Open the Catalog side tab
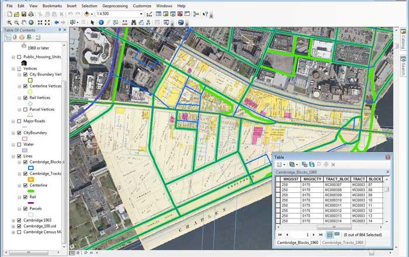The image size is (409, 257). 403,40
